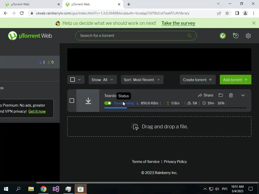This screenshot has height=194, width=259.
Task: Click the share page icon in address bar
Action: [x=219, y=13]
